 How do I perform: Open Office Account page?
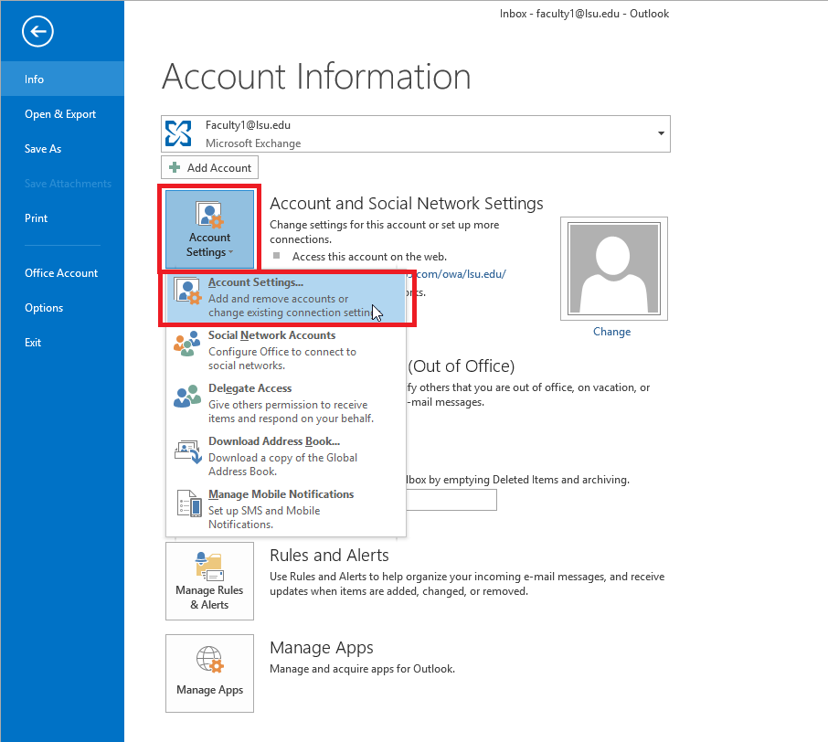[x=62, y=273]
